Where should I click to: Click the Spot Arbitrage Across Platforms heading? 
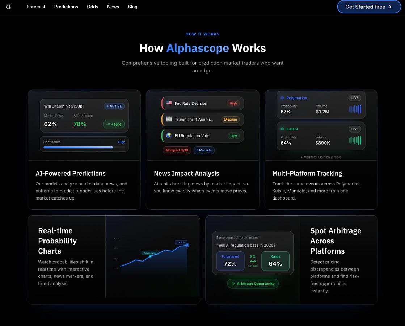tap(336, 241)
